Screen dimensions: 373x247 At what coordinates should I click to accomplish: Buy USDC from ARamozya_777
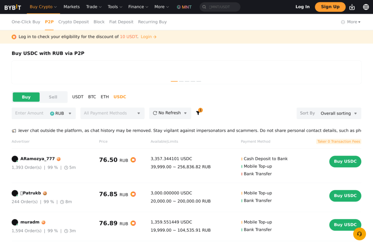(x=345, y=161)
